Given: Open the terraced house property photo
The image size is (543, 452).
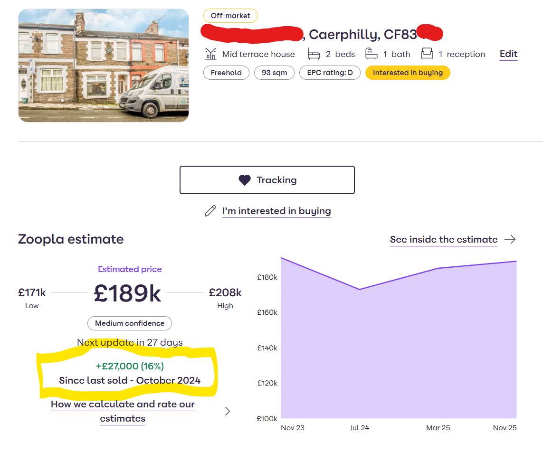Looking at the screenshot, I should pyautogui.click(x=104, y=66).
